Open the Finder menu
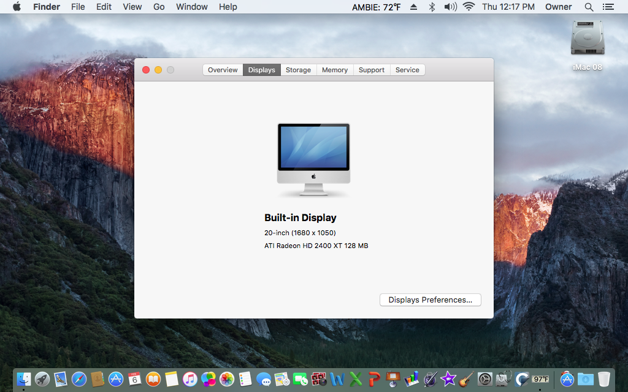Screen dimensions: 628x392 click(47, 7)
